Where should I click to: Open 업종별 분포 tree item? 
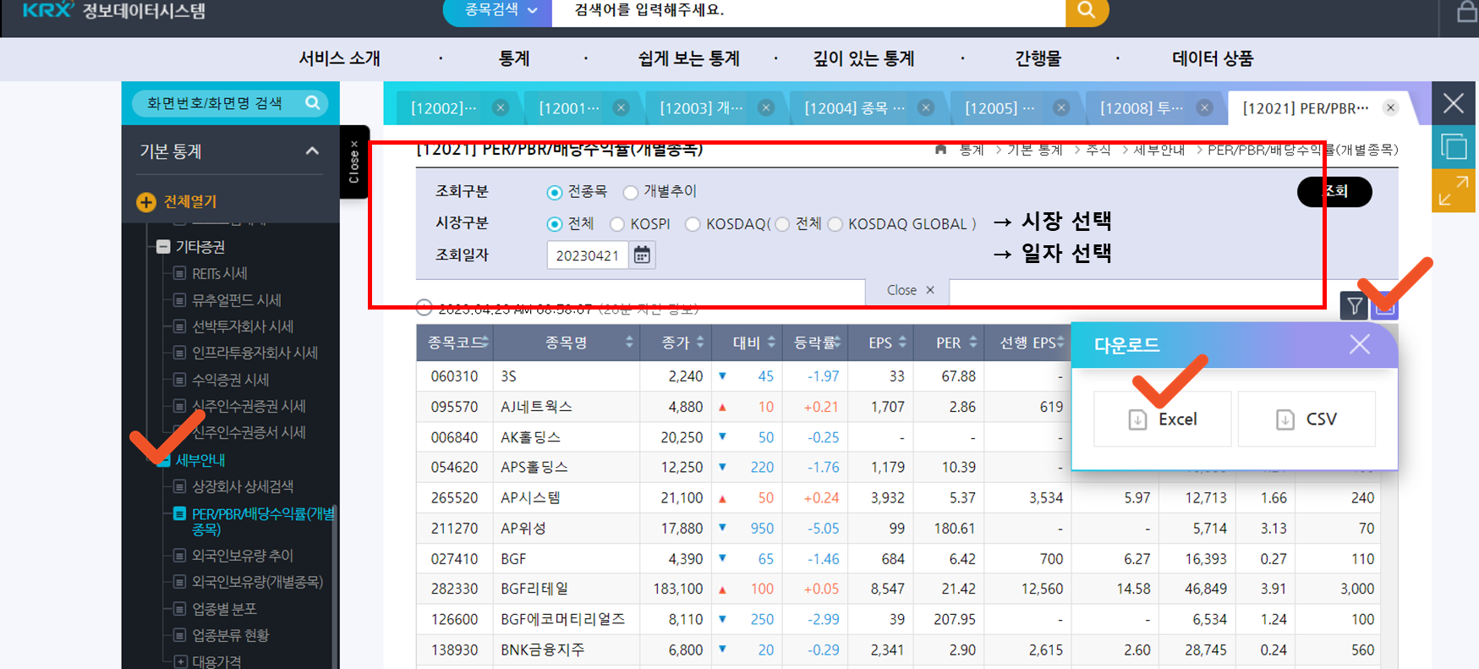point(224,609)
